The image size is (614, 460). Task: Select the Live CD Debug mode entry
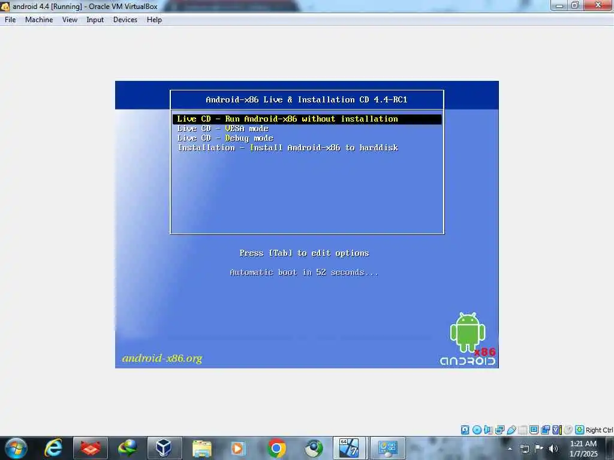click(225, 138)
